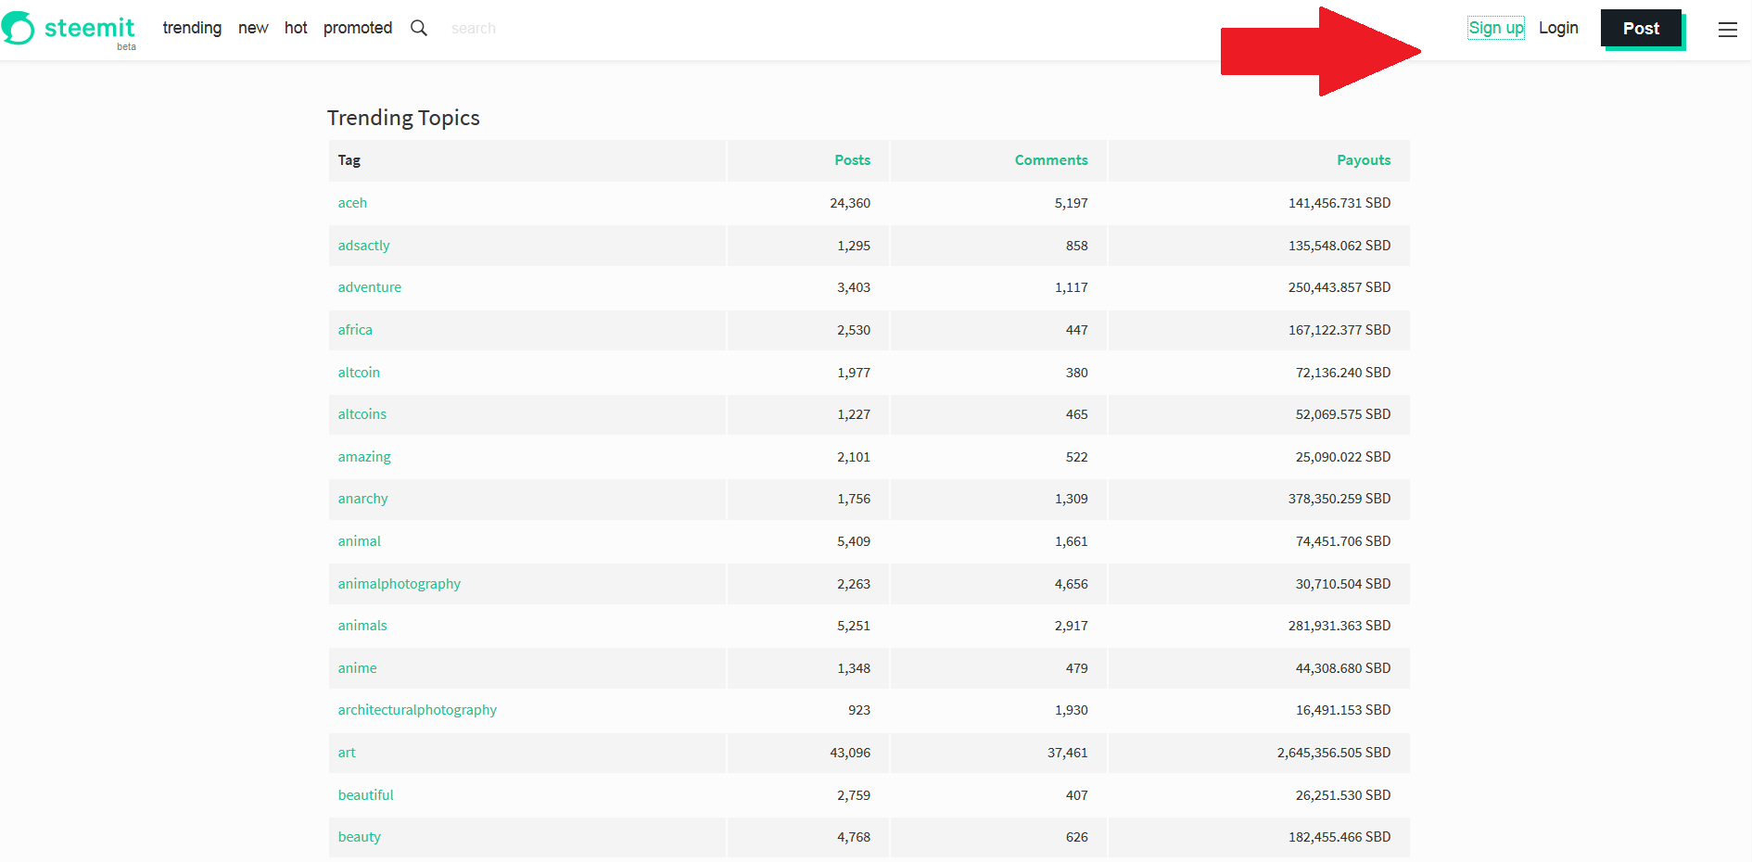Open the art tag
The image size is (1752, 862).
pyautogui.click(x=347, y=753)
